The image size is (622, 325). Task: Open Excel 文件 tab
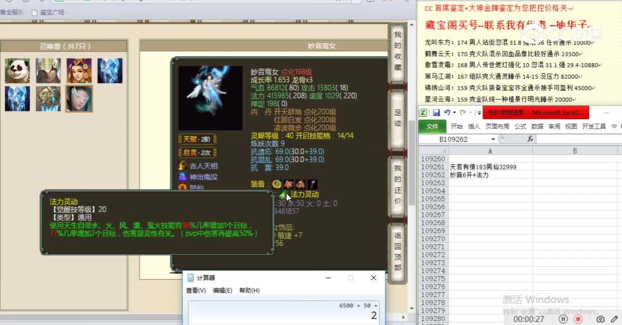tap(433, 127)
